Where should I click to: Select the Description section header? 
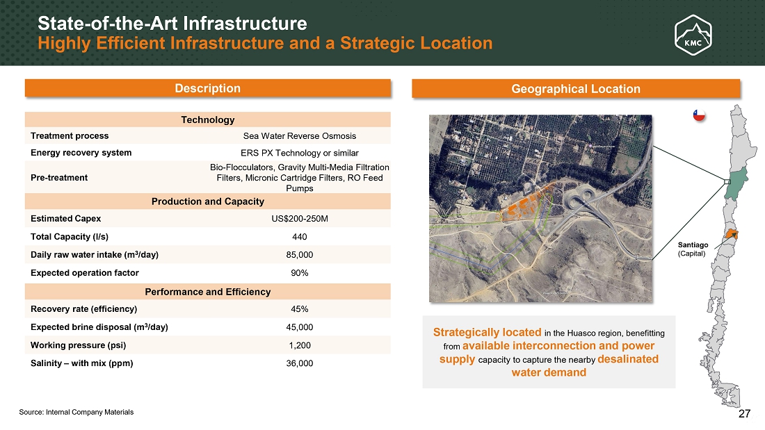(207, 88)
